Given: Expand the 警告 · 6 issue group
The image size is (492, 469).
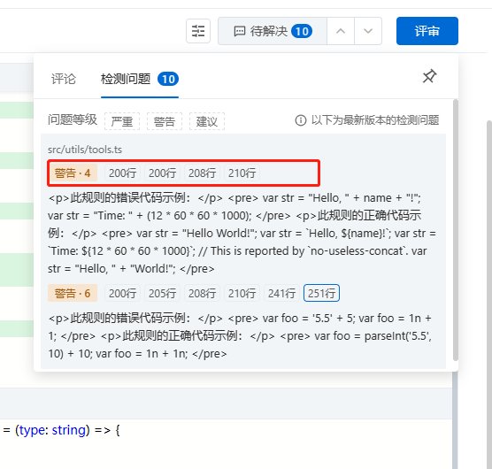Looking at the screenshot, I should click(x=73, y=293).
